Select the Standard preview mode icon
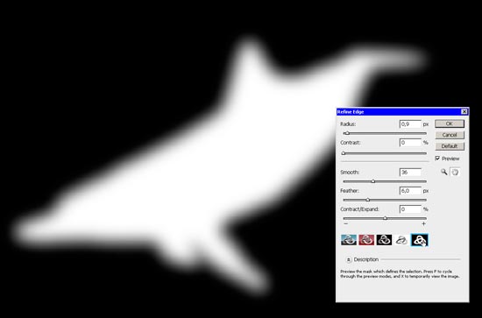Viewport: 482px width, 318px height. (349, 240)
